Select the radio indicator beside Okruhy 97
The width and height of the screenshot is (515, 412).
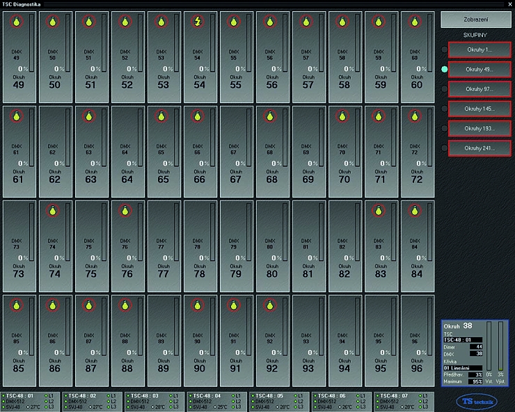point(444,89)
